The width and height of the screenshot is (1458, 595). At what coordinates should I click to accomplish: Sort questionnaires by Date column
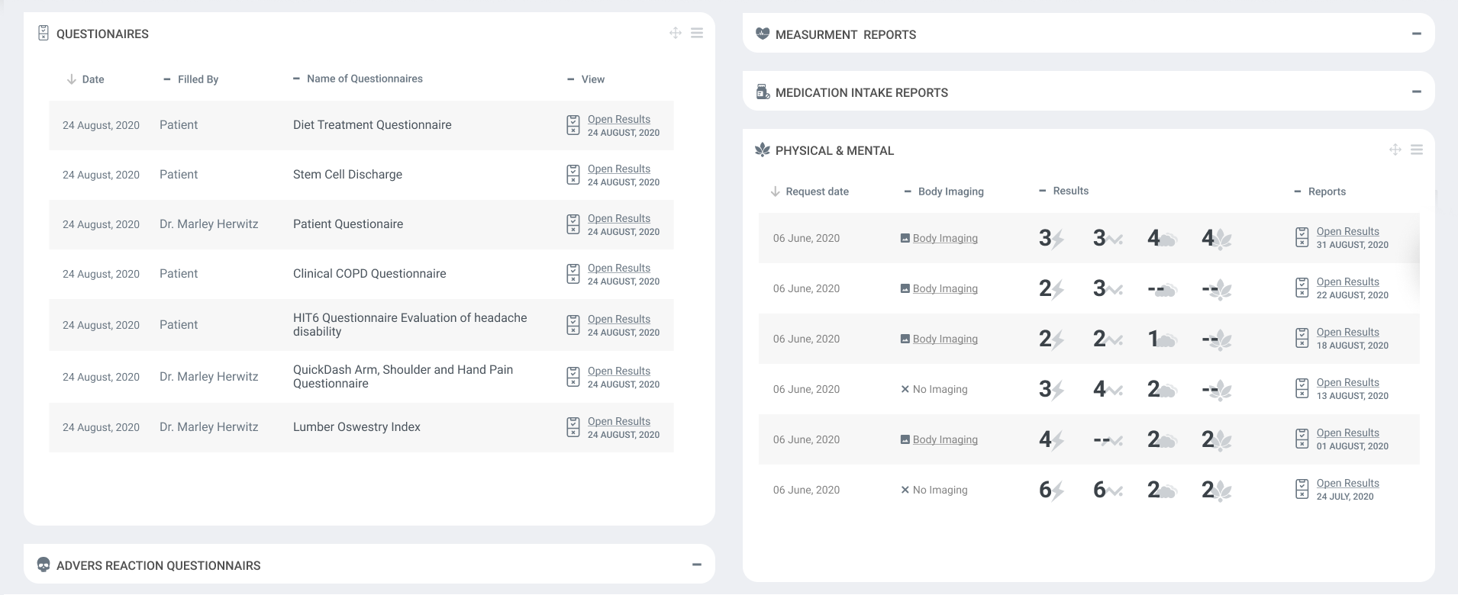click(x=85, y=79)
